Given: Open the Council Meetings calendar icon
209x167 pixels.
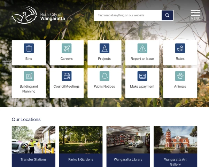Looking at the screenshot, I should tap(67, 76).
